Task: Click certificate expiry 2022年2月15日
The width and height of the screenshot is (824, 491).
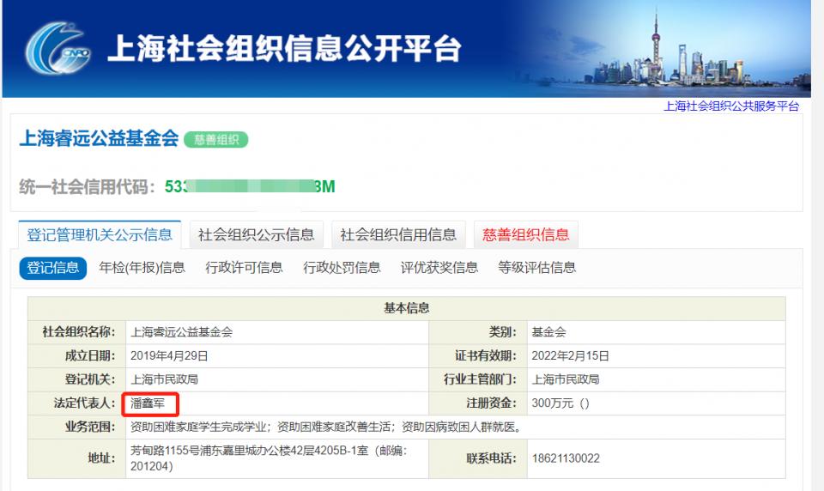Action: coord(570,356)
